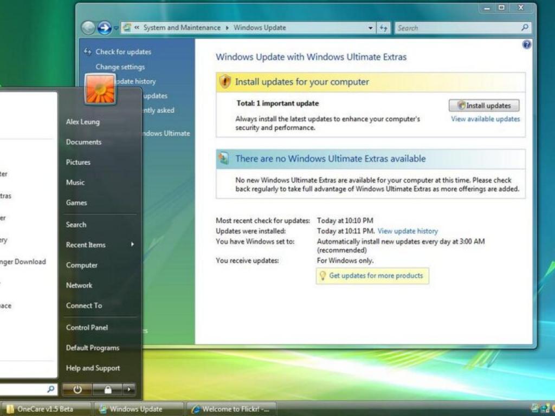Lock the computer with the padlock button

108,389
